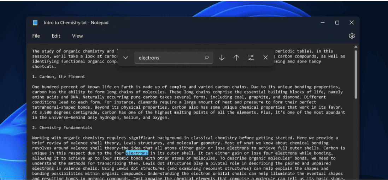The width and height of the screenshot is (388, 180).
Task: Find previous match with up arrow
Action: (x=236, y=58)
